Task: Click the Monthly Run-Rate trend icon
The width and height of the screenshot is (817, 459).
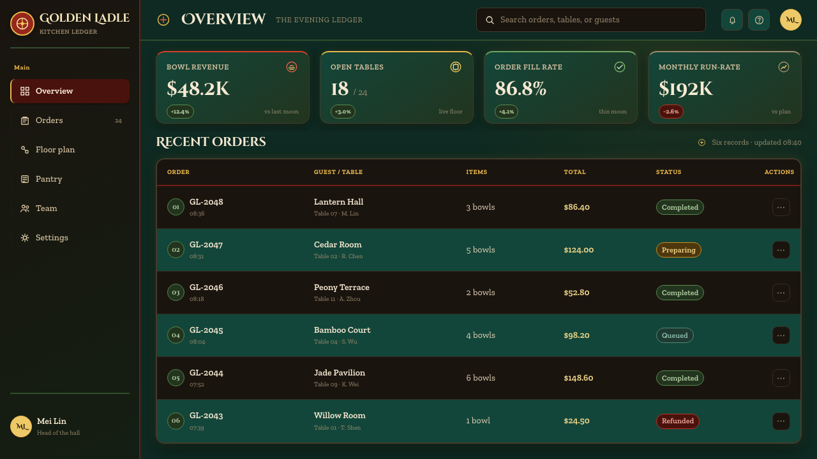Action: click(784, 67)
